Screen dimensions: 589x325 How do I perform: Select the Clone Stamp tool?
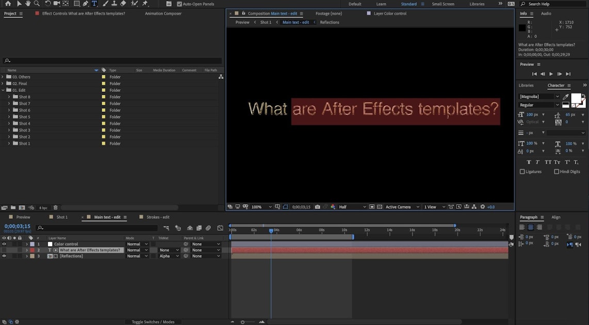[114, 3]
